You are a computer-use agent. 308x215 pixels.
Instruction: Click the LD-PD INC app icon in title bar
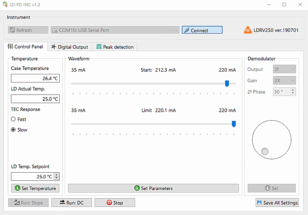point(5,5)
